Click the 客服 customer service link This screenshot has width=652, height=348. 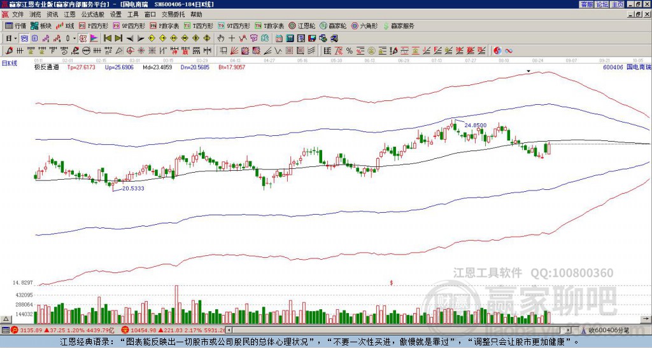[586, 4]
